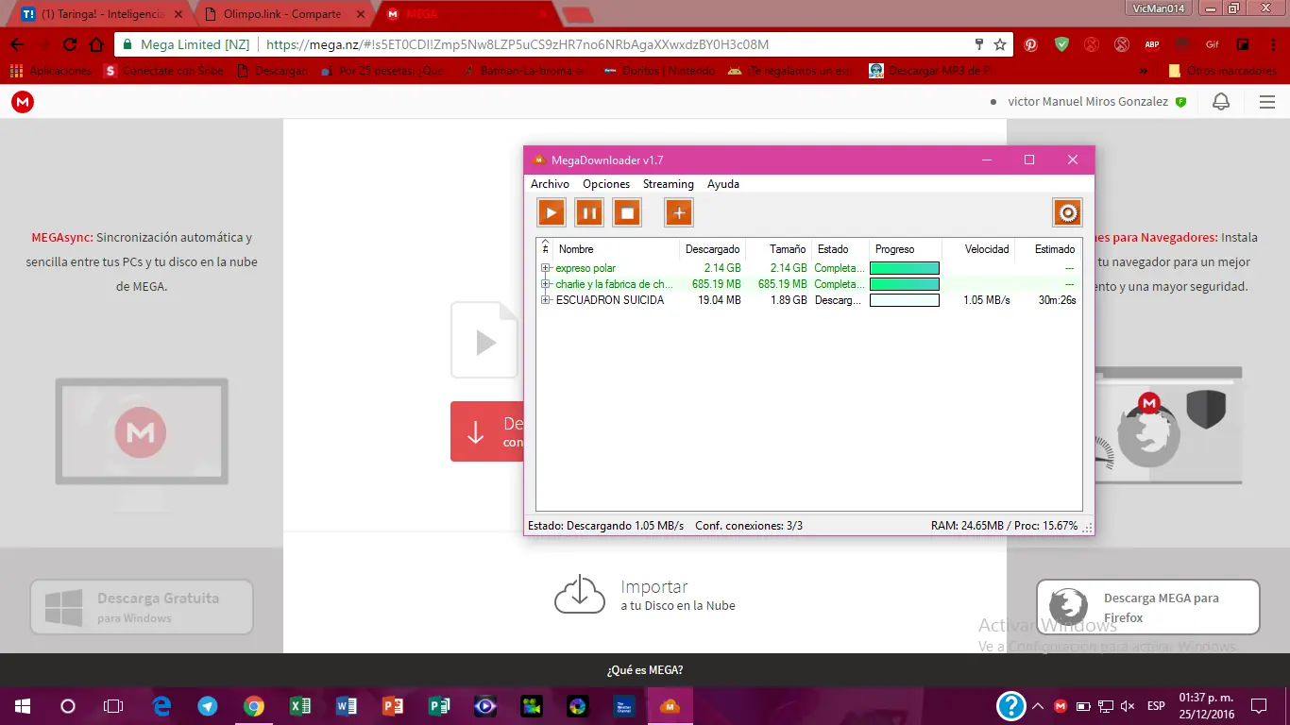Sort downloads by the Progreso column header

click(905, 249)
